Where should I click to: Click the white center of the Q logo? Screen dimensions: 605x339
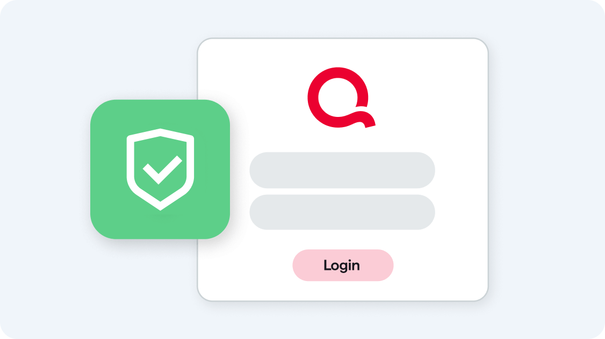click(x=337, y=97)
